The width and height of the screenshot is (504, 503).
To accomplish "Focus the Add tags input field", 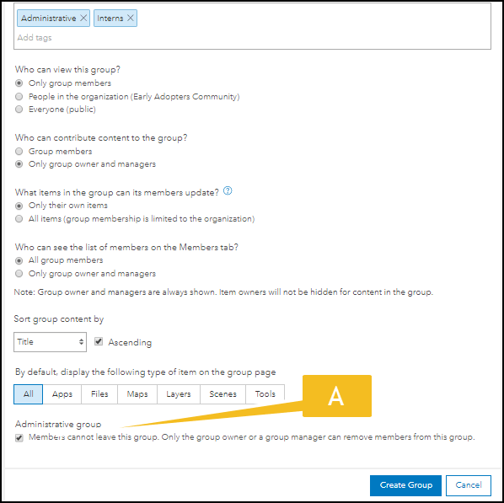I will (252, 38).
